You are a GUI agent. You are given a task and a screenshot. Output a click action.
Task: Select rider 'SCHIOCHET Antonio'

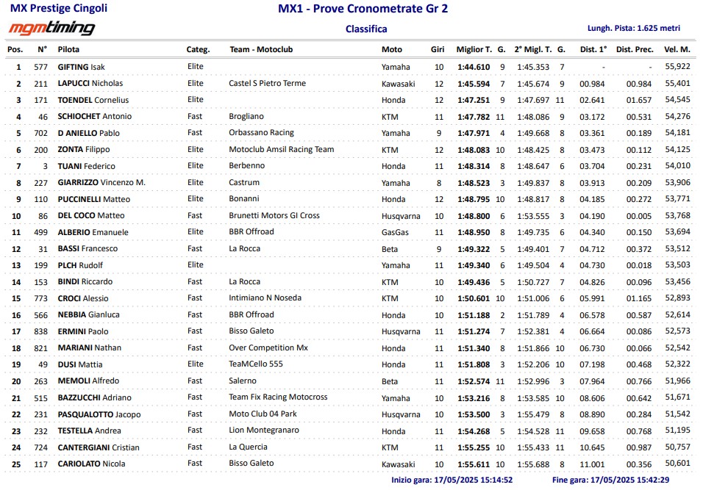coord(95,117)
